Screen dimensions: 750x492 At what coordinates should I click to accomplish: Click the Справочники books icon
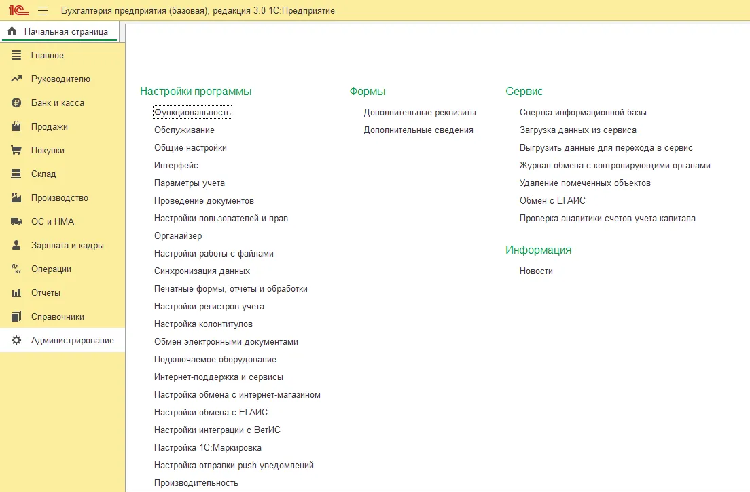pos(16,316)
